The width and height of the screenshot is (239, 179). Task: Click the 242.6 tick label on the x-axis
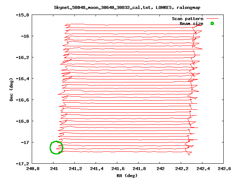[224, 169]
